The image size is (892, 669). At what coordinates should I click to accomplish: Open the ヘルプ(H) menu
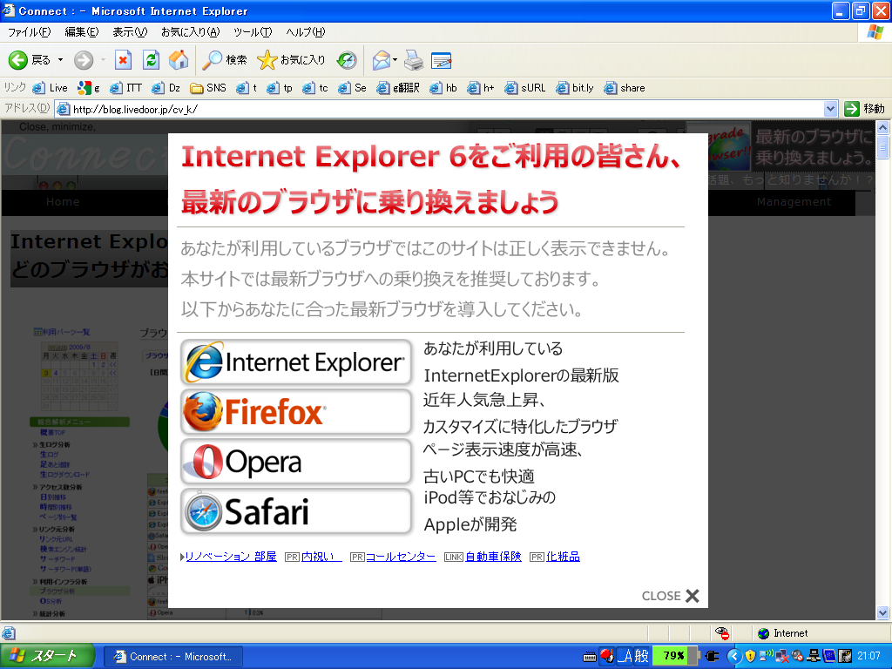coord(306,32)
